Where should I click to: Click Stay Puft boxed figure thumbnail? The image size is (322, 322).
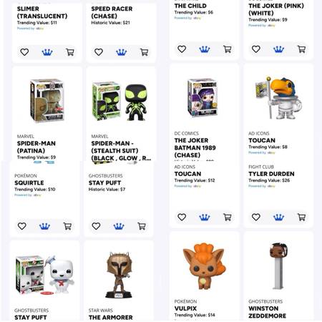point(44,275)
